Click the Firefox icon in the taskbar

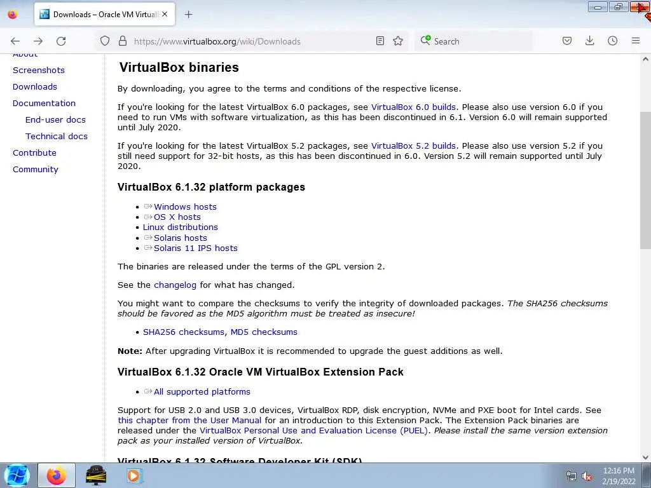(57, 475)
